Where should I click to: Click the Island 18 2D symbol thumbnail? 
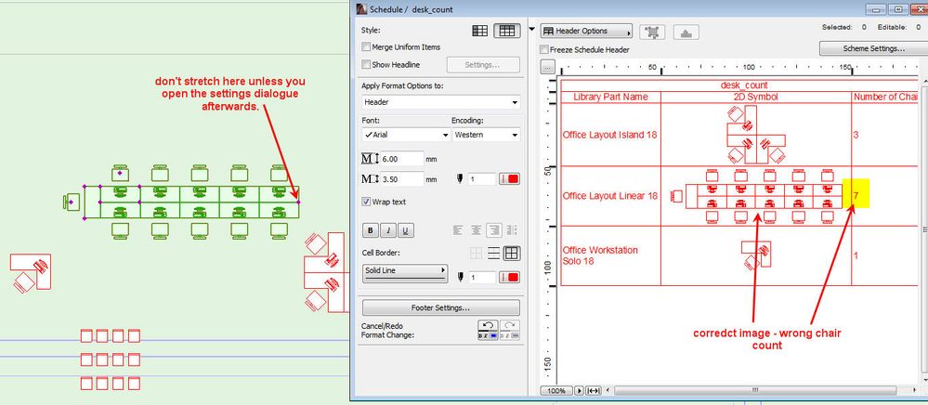(756, 135)
